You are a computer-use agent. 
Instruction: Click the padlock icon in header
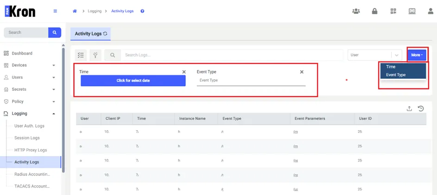[374, 11]
